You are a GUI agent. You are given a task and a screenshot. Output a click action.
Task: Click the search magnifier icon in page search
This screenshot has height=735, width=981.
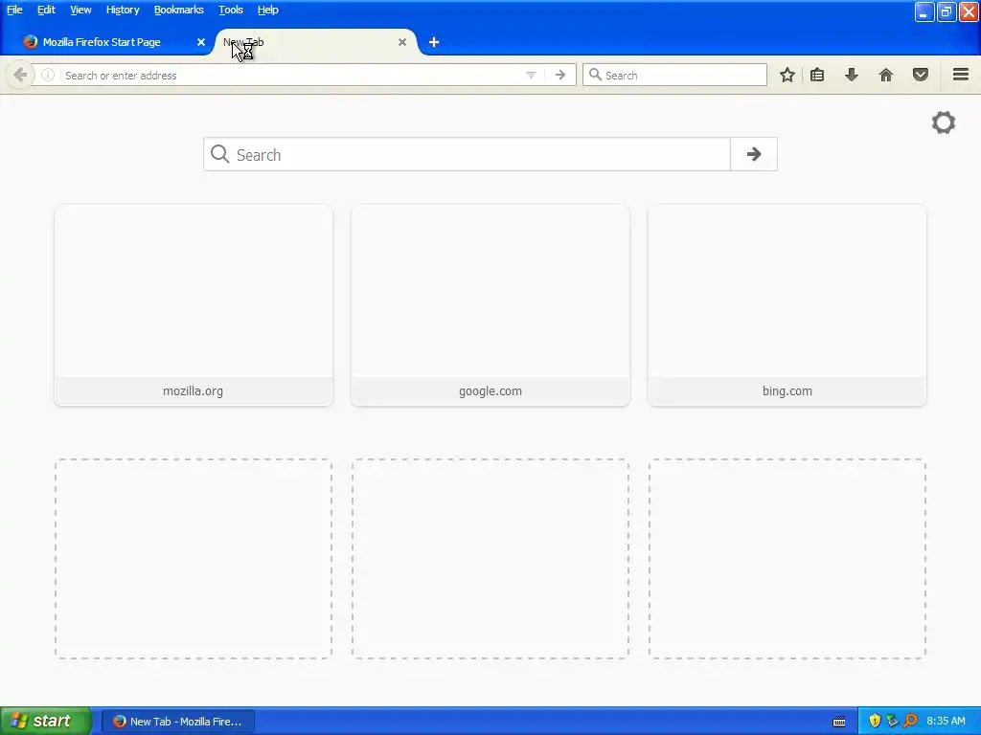(219, 154)
